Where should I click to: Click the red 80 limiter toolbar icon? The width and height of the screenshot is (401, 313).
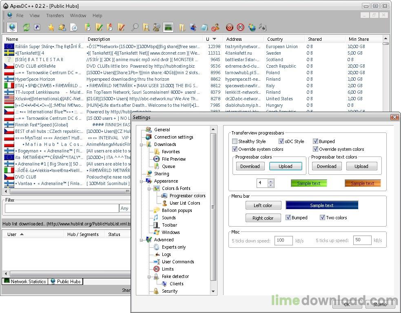point(241,27)
